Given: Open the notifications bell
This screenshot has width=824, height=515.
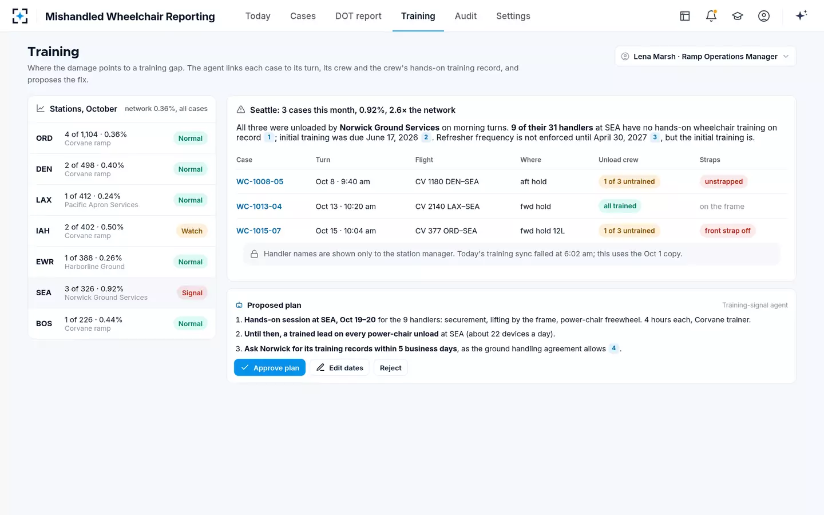Looking at the screenshot, I should [711, 16].
